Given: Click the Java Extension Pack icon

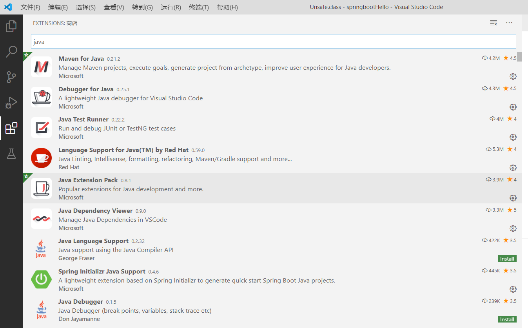Looking at the screenshot, I should coord(41,188).
